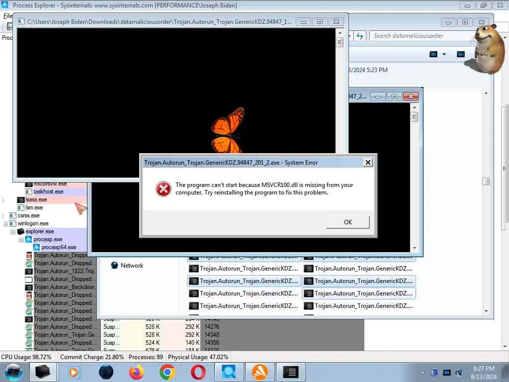Toggle the Explorer preview pane icon
The width and height of the screenshot is (509, 382).
[x=461, y=54]
